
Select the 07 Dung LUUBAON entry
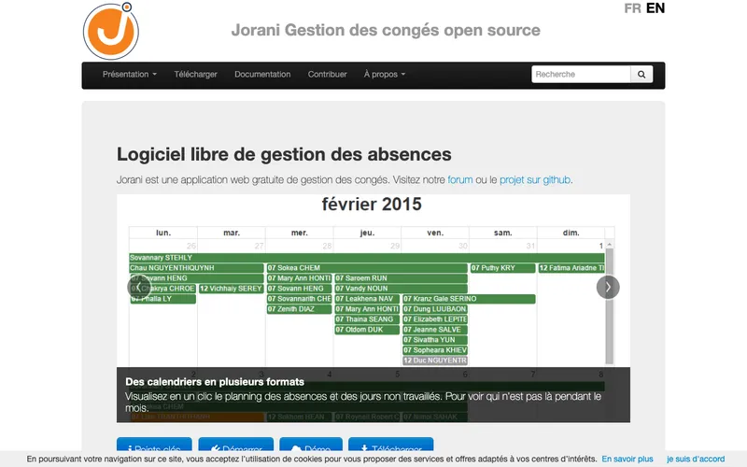pyautogui.click(x=435, y=309)
